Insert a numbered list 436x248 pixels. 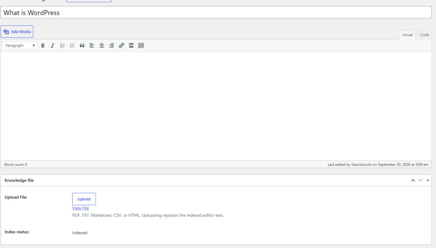[72, 45]
